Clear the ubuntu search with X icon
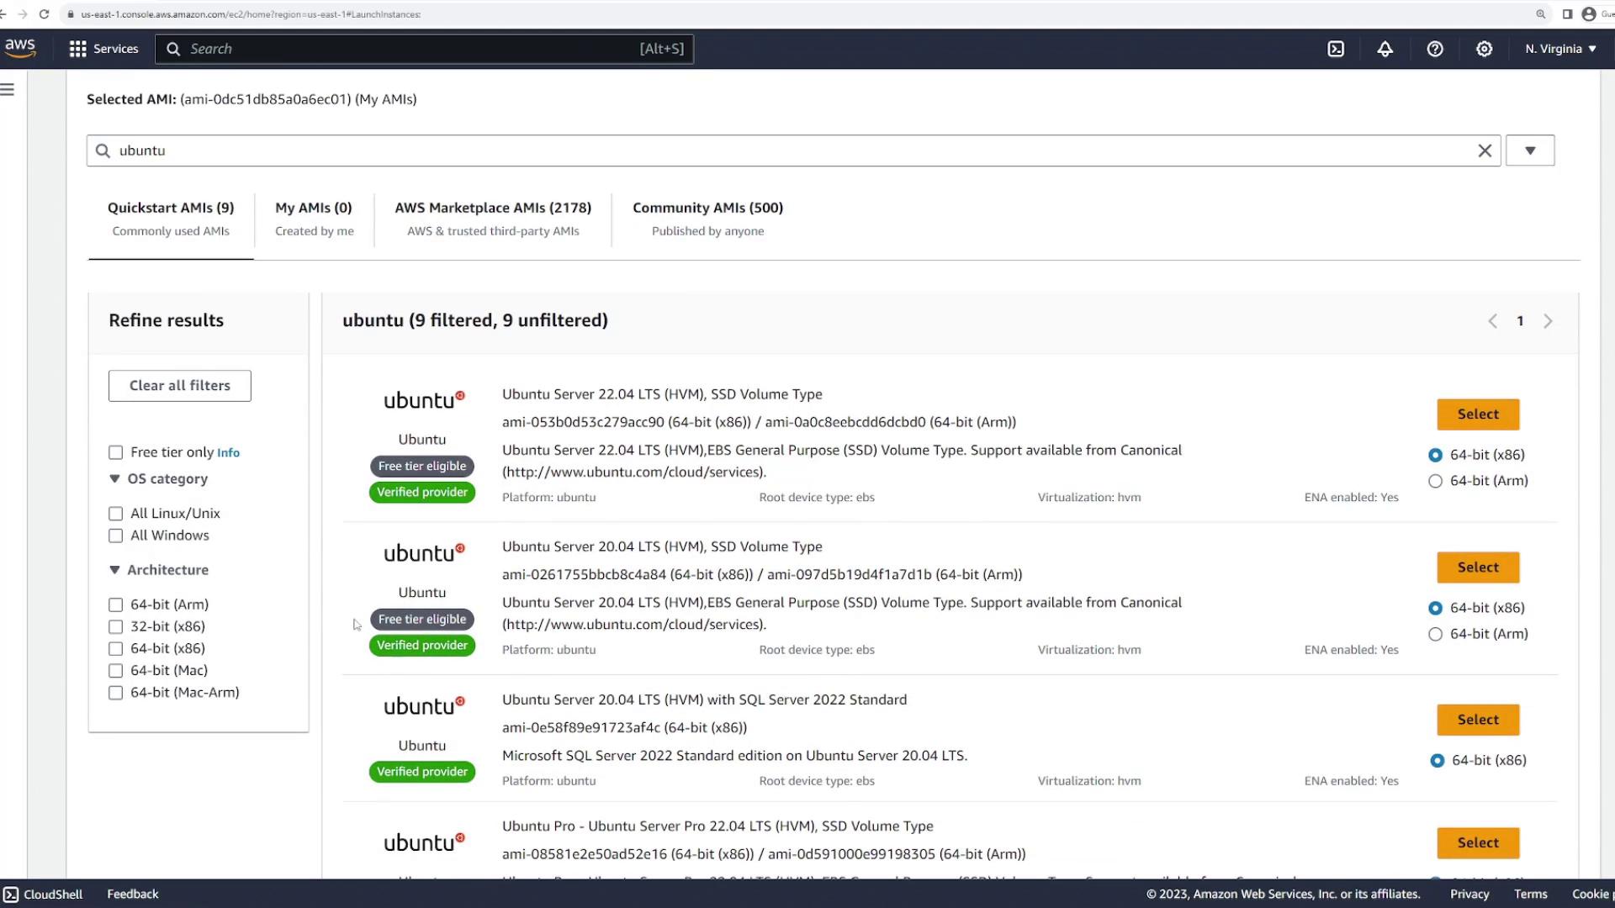Image resolution: width=1615 pixels, height=908 pixels. pos(1485,150)
